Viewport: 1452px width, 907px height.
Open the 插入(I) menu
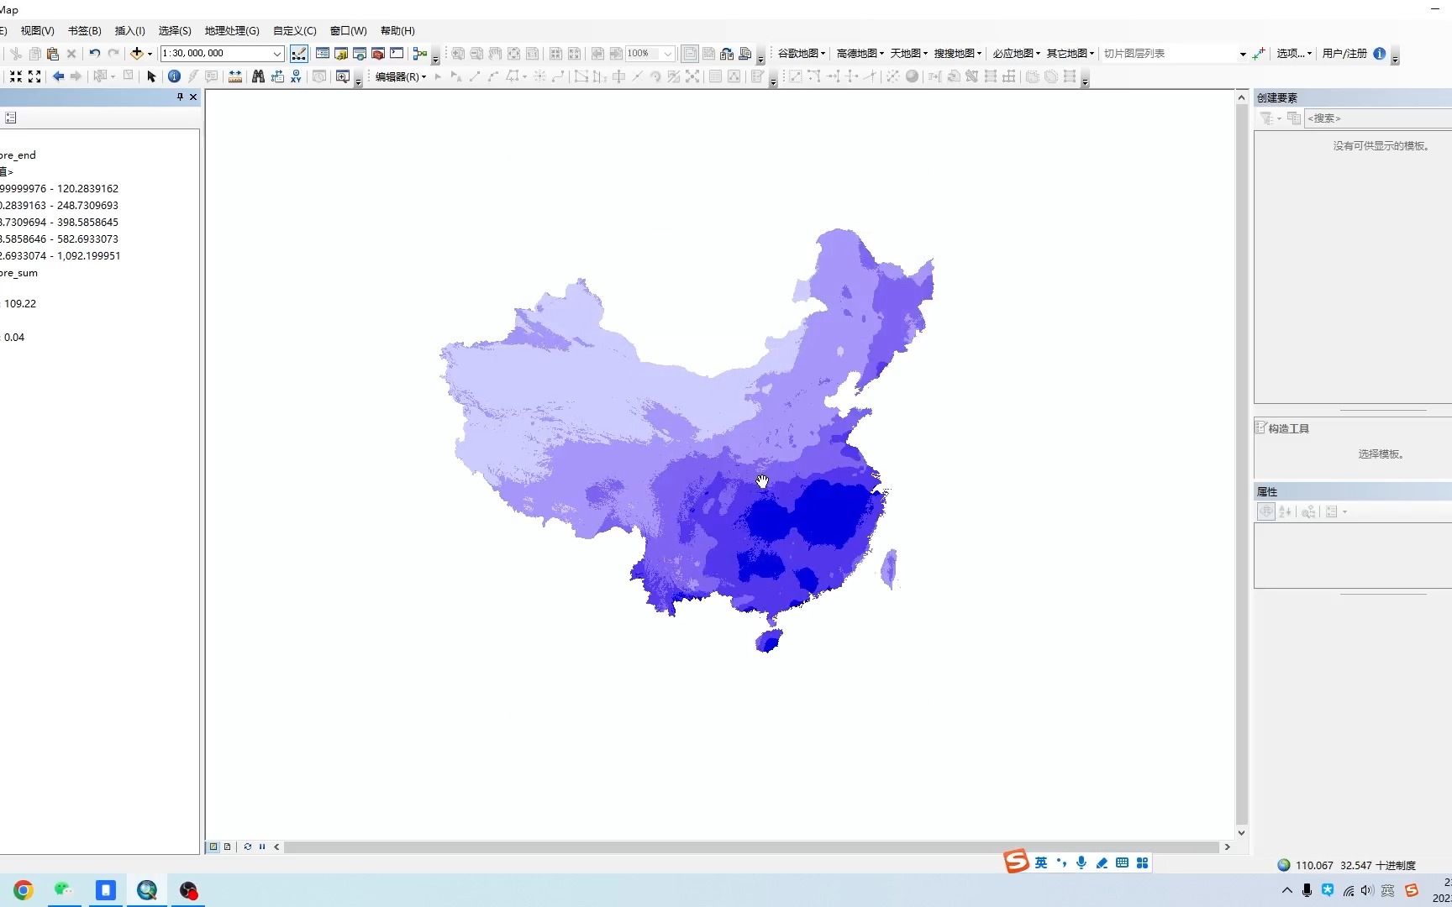129,31
